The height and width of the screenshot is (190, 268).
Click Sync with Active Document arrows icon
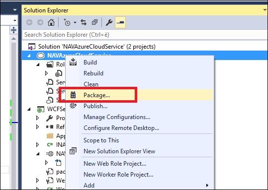pyautogui.click(x=84, y=22)
